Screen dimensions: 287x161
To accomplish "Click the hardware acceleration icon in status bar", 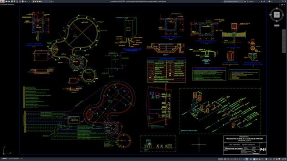I will [x=277, y=159].
